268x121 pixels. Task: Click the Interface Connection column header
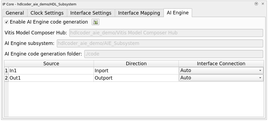point(221,64)
